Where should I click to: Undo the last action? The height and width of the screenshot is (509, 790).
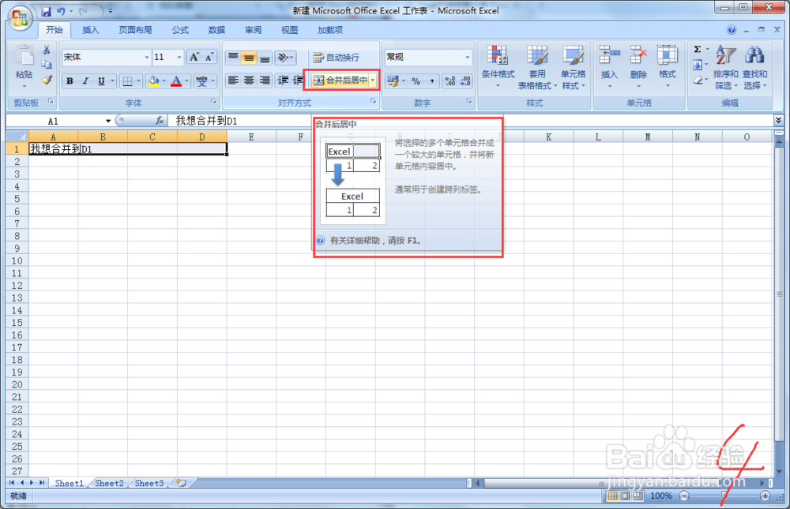pyautogui.click(x=61, y=11)
